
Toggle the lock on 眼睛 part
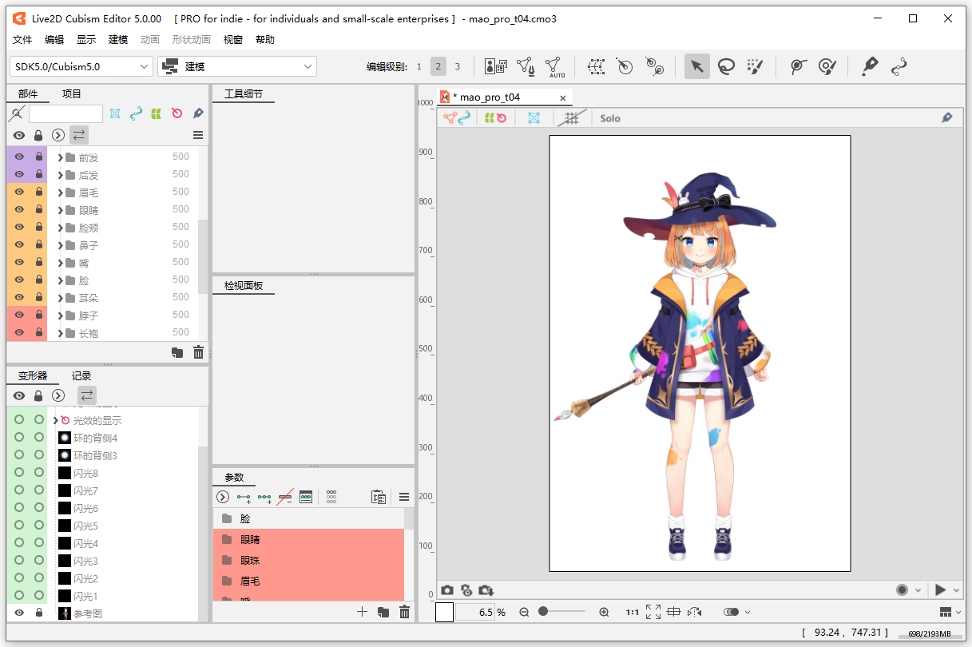coord(38,210)
